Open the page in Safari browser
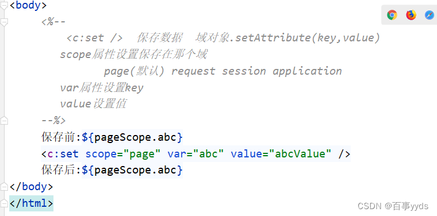Image resolution: width=437 pixels, height=216 pixels. [430, 15]
